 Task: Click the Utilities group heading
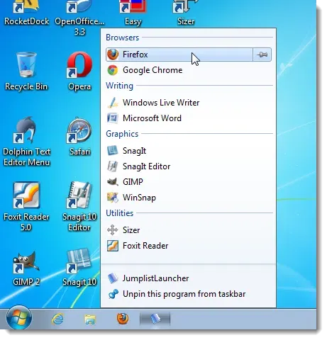119,213
